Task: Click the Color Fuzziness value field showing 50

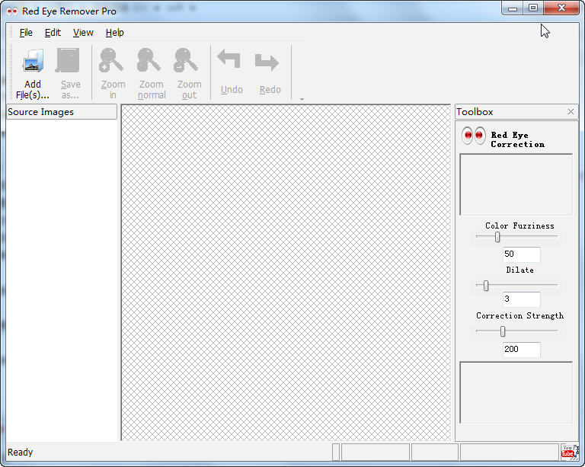Action: [x=521, y=254]
